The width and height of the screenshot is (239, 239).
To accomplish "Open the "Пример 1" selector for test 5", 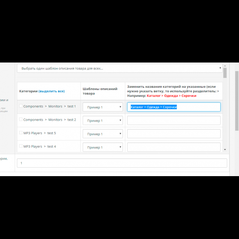I will tap(103, 134).
